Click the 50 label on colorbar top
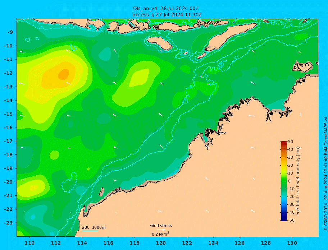 click(291, 142)
